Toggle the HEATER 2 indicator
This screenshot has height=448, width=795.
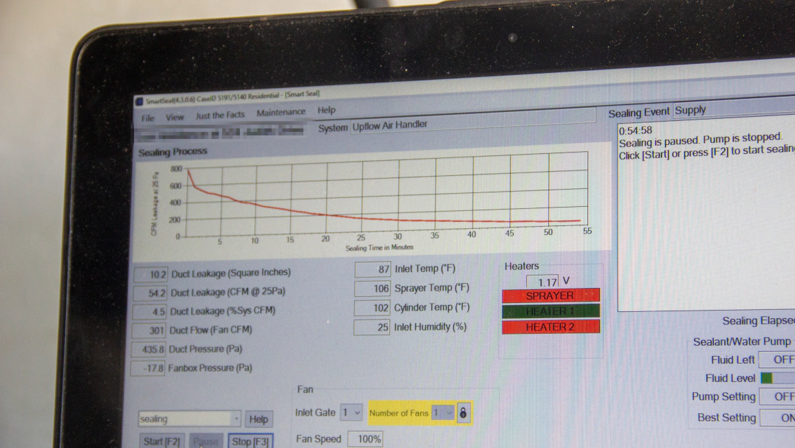(550, 327)
